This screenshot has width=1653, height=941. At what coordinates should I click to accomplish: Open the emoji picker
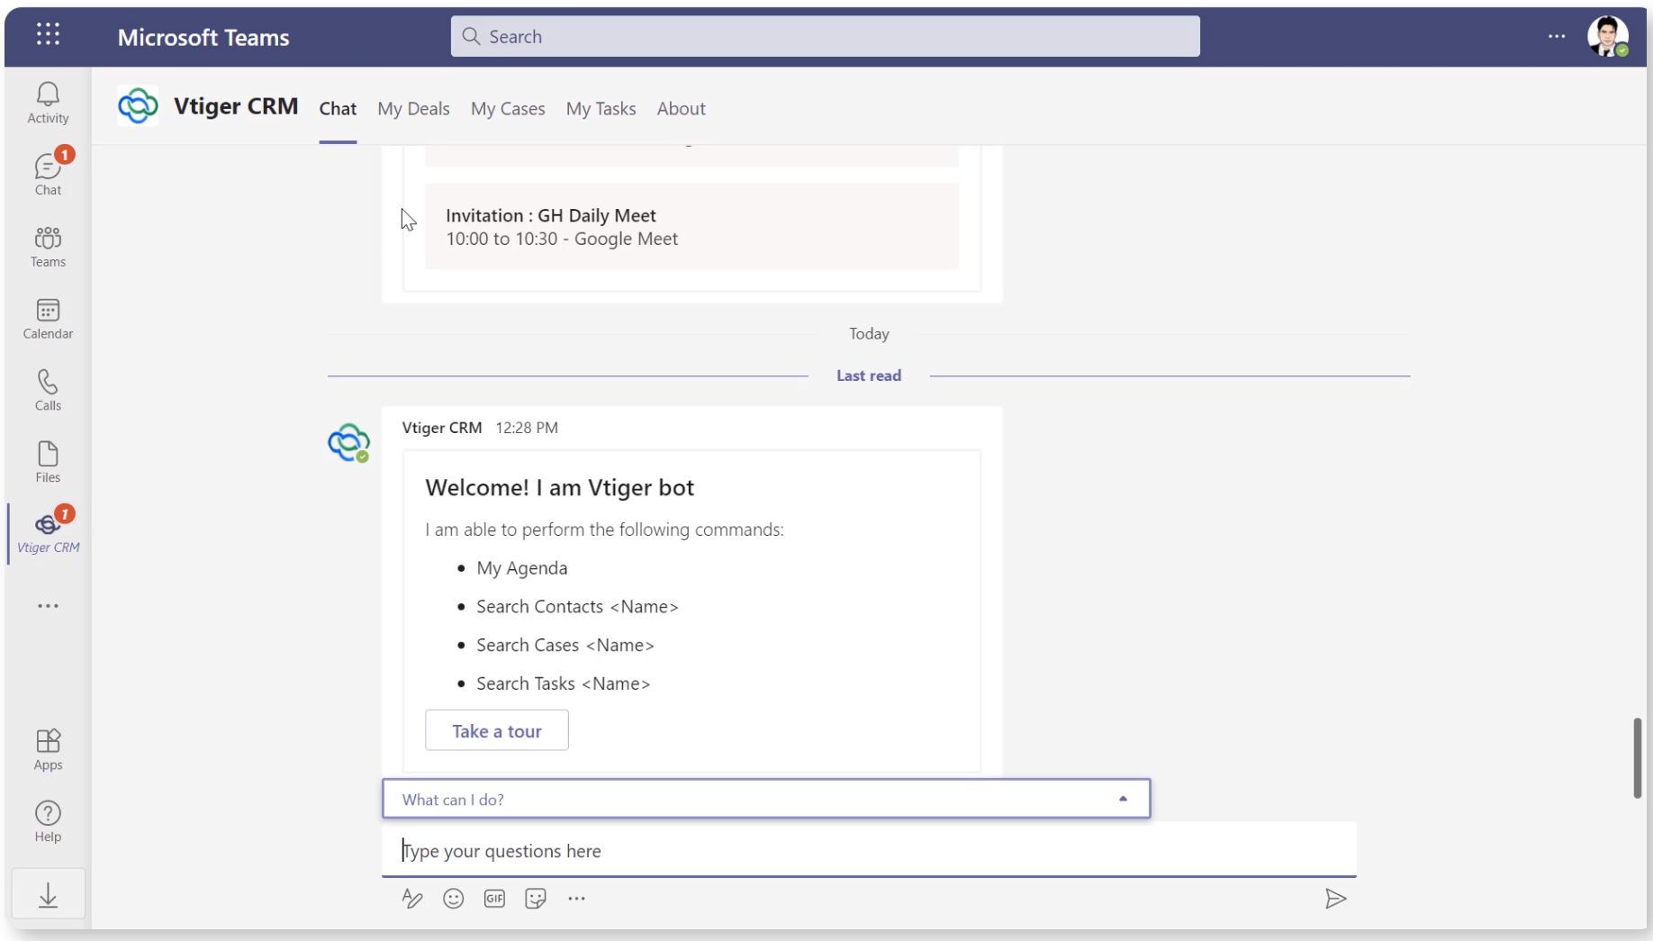[x=453, y=899]
